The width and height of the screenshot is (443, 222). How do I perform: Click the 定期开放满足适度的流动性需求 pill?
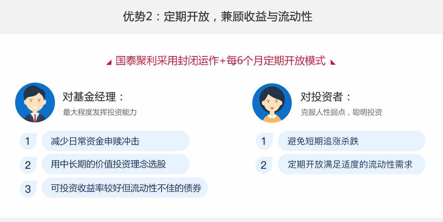pyautogui.click(x=352, y=164)
